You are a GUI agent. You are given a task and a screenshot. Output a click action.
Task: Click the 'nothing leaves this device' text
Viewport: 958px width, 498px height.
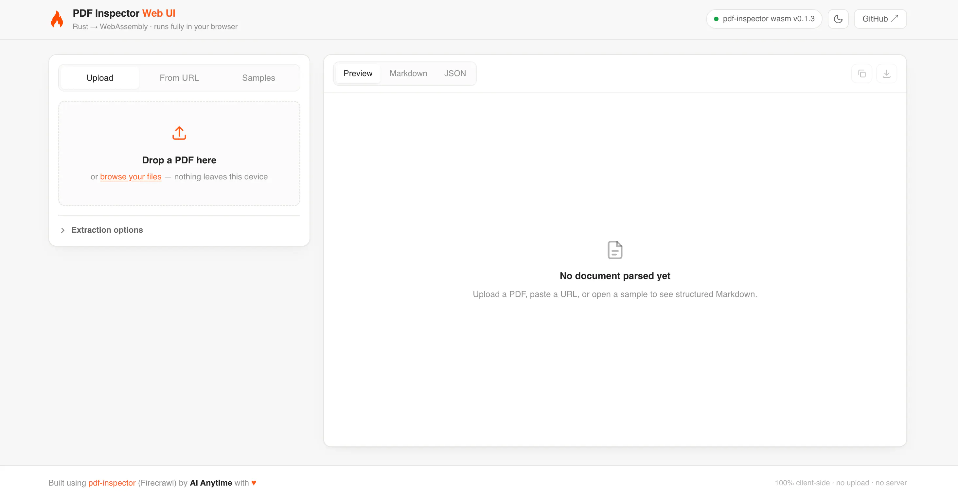(221, 177)
